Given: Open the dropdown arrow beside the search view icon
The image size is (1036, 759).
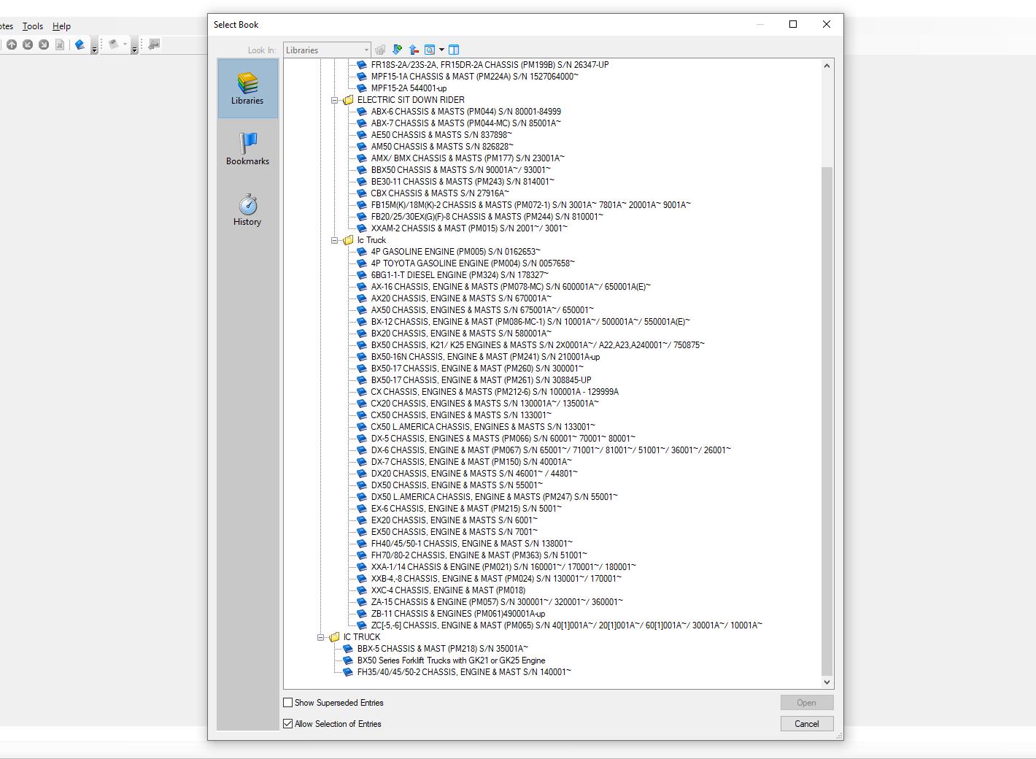Looking at the screenshot, I should click(x=441, y=50).
